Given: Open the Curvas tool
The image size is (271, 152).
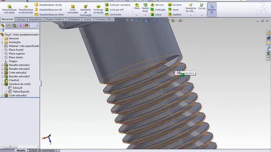Looking at the screenshot, I should 202,7.
